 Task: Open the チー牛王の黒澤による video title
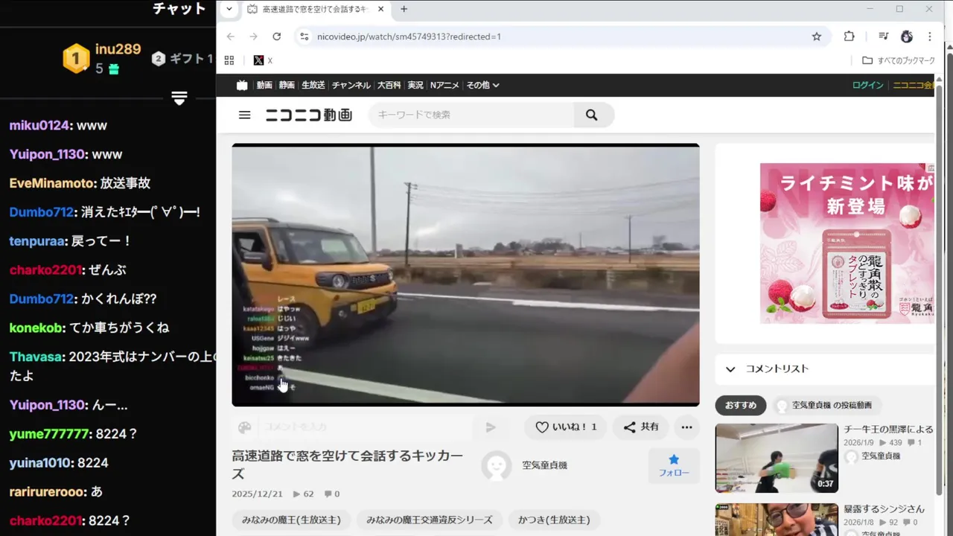[x=888, y=430]
